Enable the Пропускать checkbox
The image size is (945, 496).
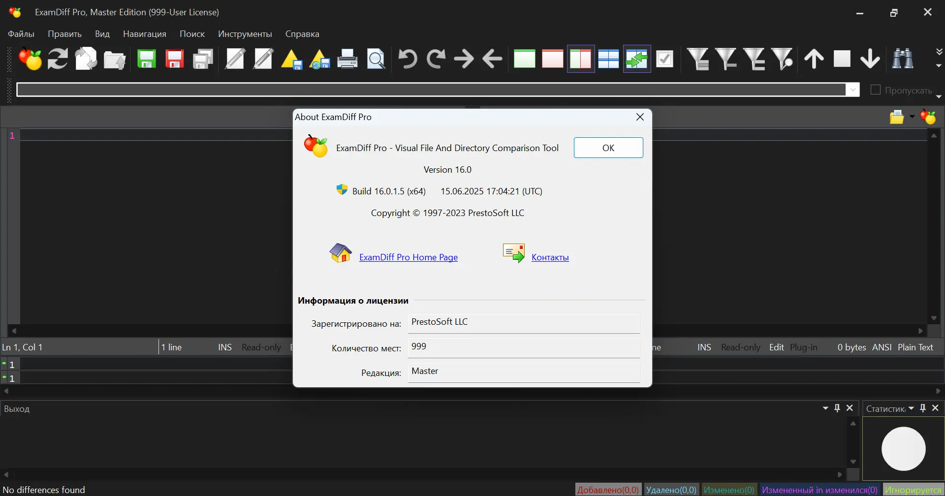click(x=876, y=90)
